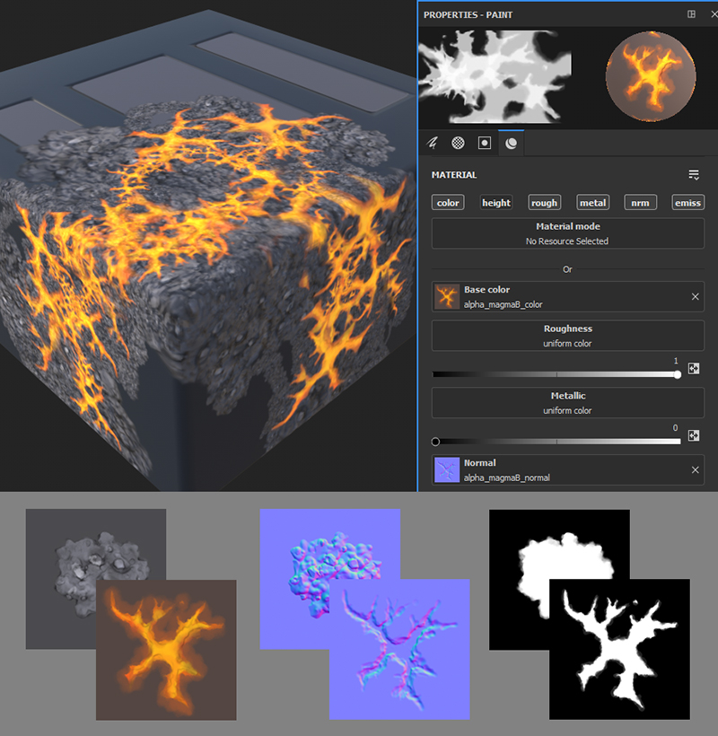
Task: Toggle the nrm channel
Action: coord(640,202)
